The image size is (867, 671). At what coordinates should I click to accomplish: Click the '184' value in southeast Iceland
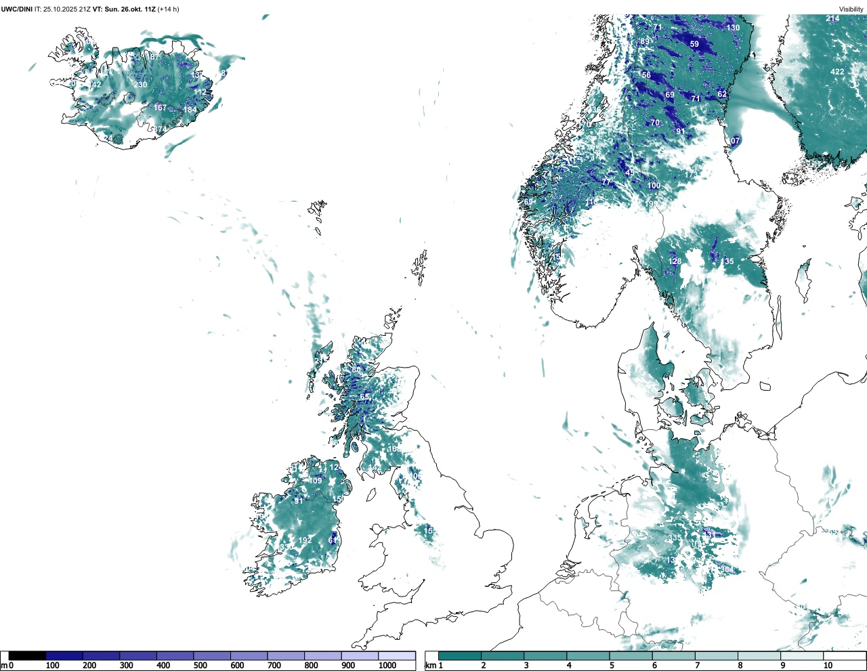click(x=190, y=110)
